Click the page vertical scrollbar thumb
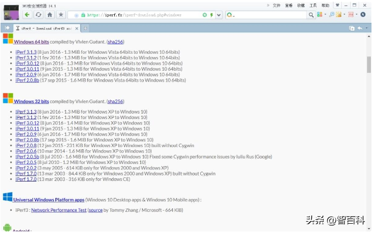372x232 pixels. tap(369, 65)
